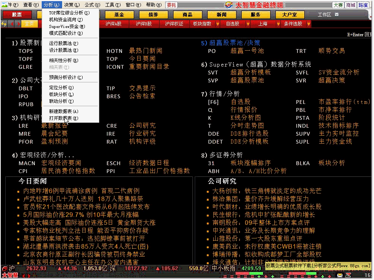Switch to the 债券 main tab

tap(153, 15)
